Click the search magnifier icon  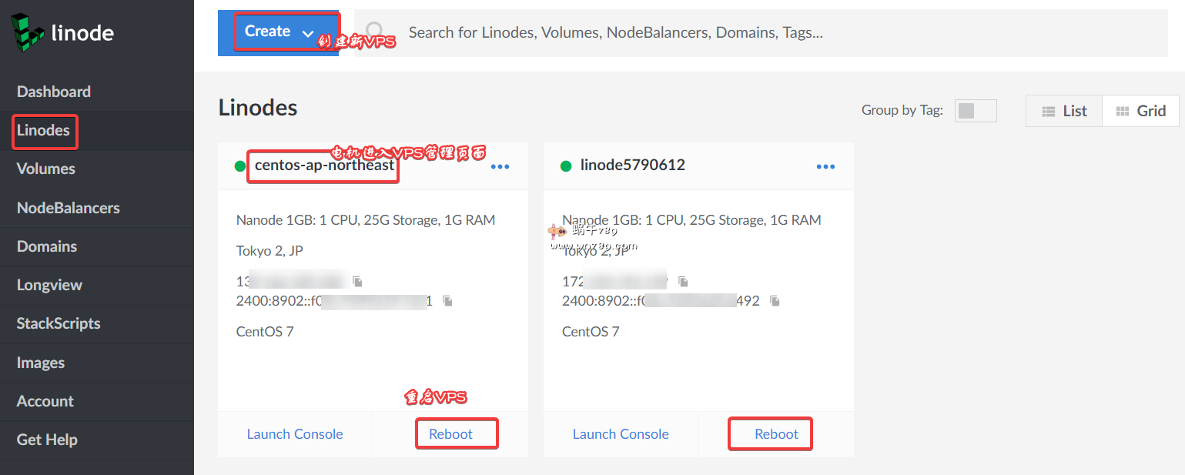click(x=375, y=32)
